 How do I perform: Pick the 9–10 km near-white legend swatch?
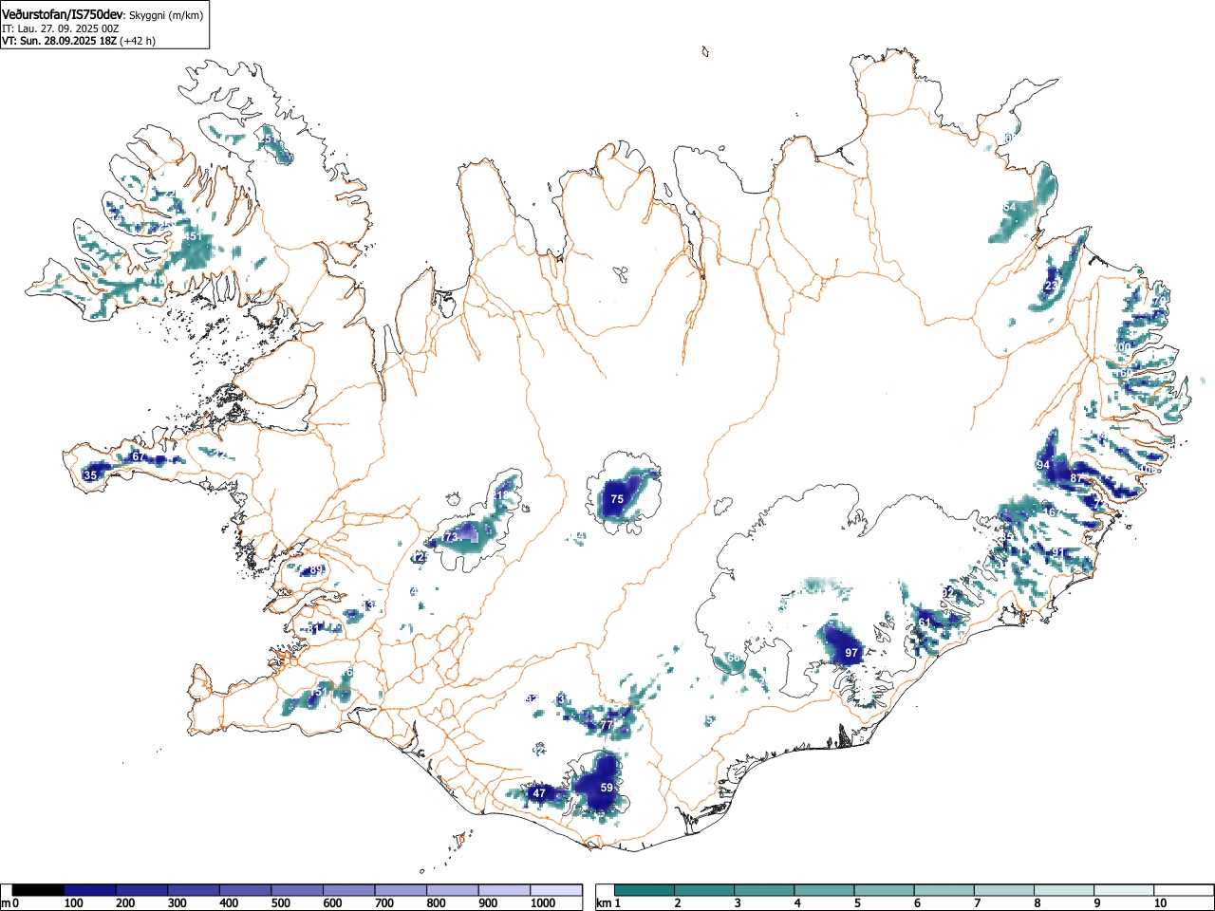(x=1125, y=890)
